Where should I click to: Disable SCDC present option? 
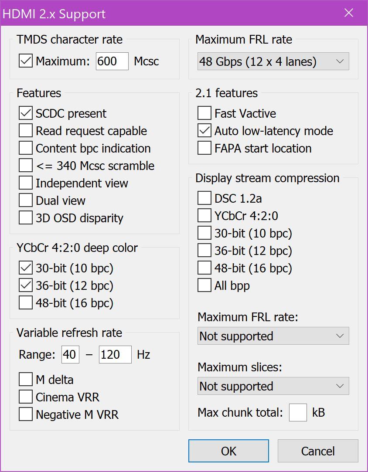click(26, 113)
